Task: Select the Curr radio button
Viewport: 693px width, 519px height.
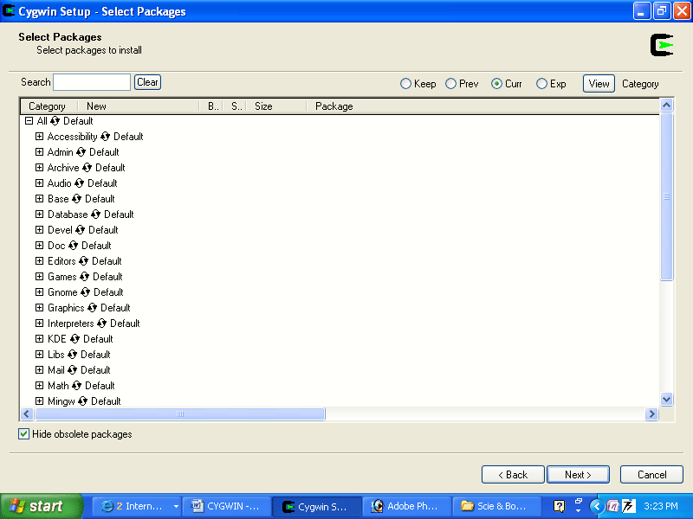Action: [x=496, y=84]
